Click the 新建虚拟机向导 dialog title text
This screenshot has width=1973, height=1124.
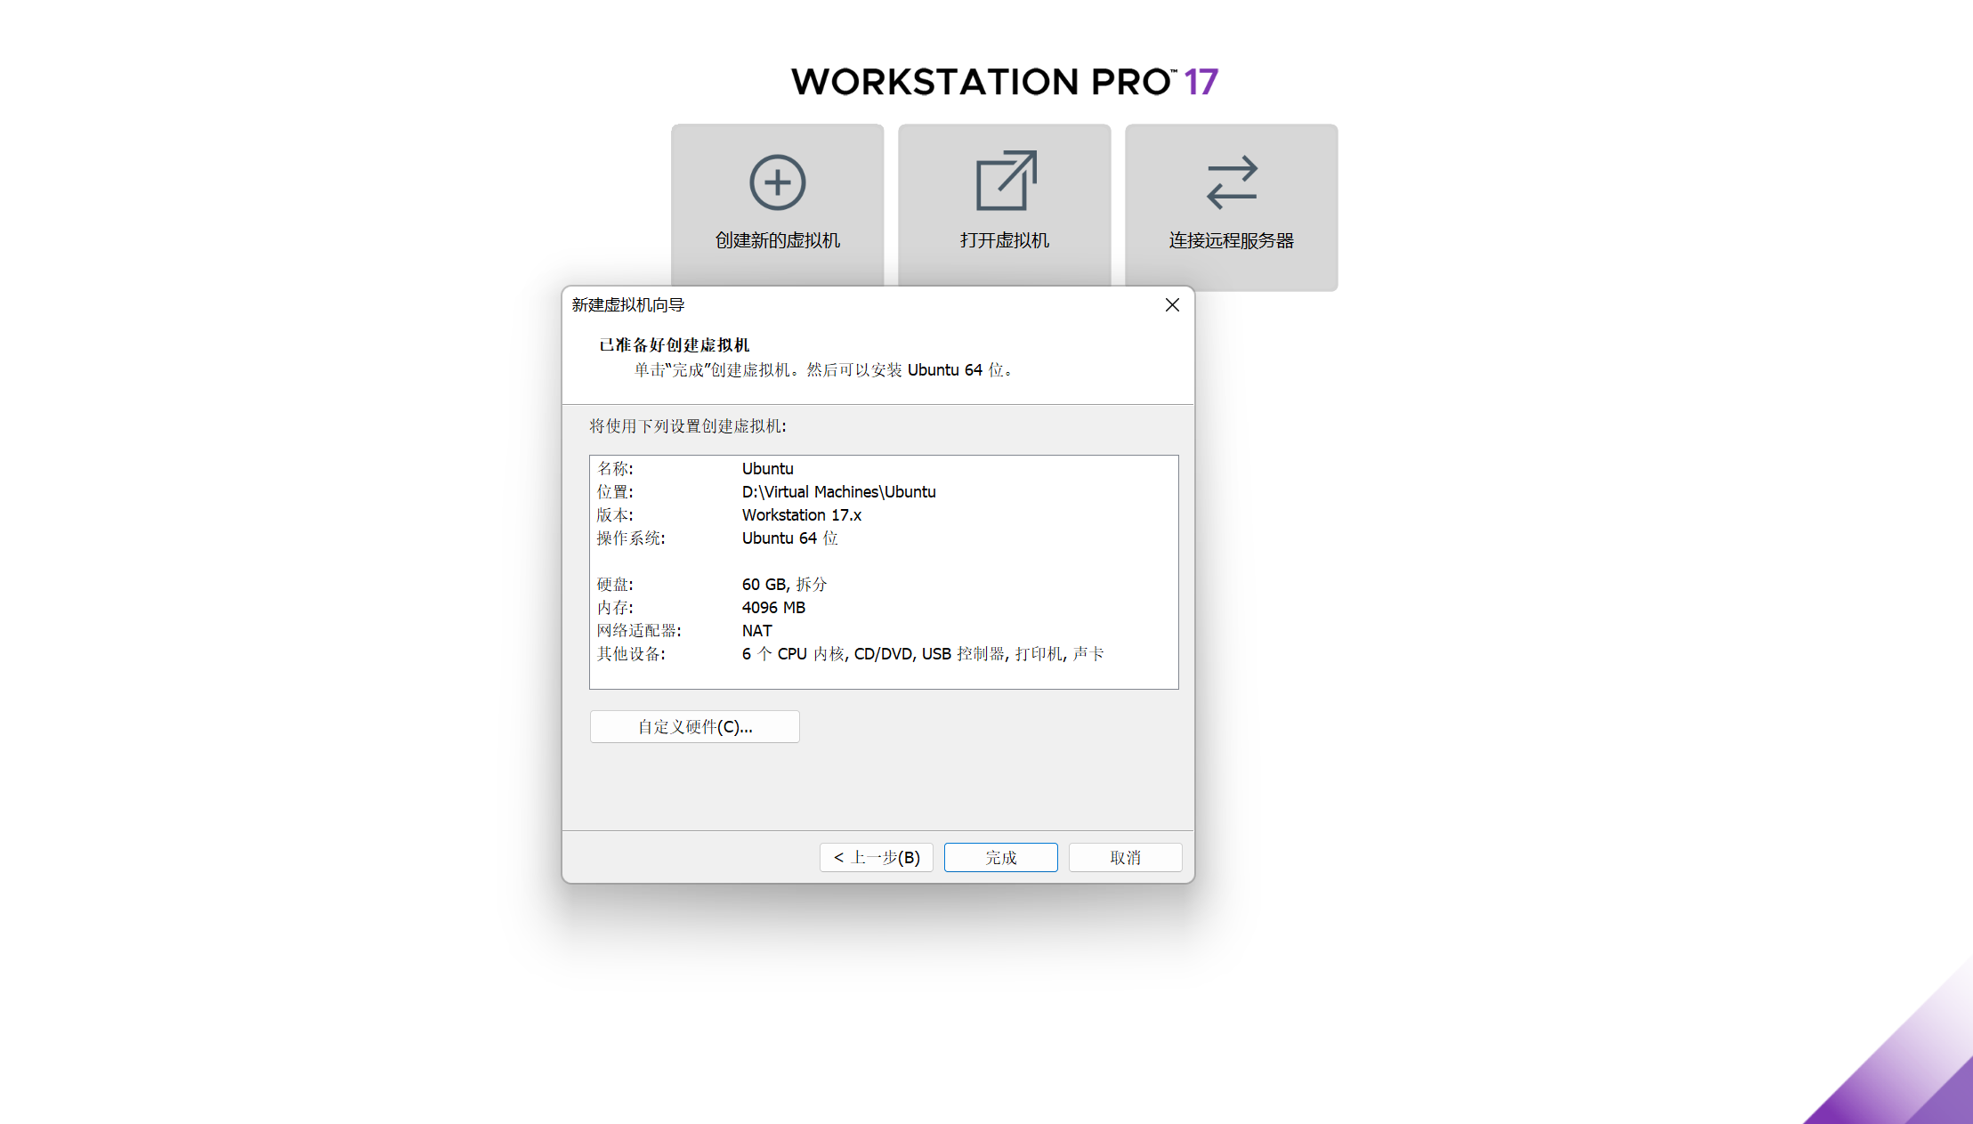click(627, 305)
